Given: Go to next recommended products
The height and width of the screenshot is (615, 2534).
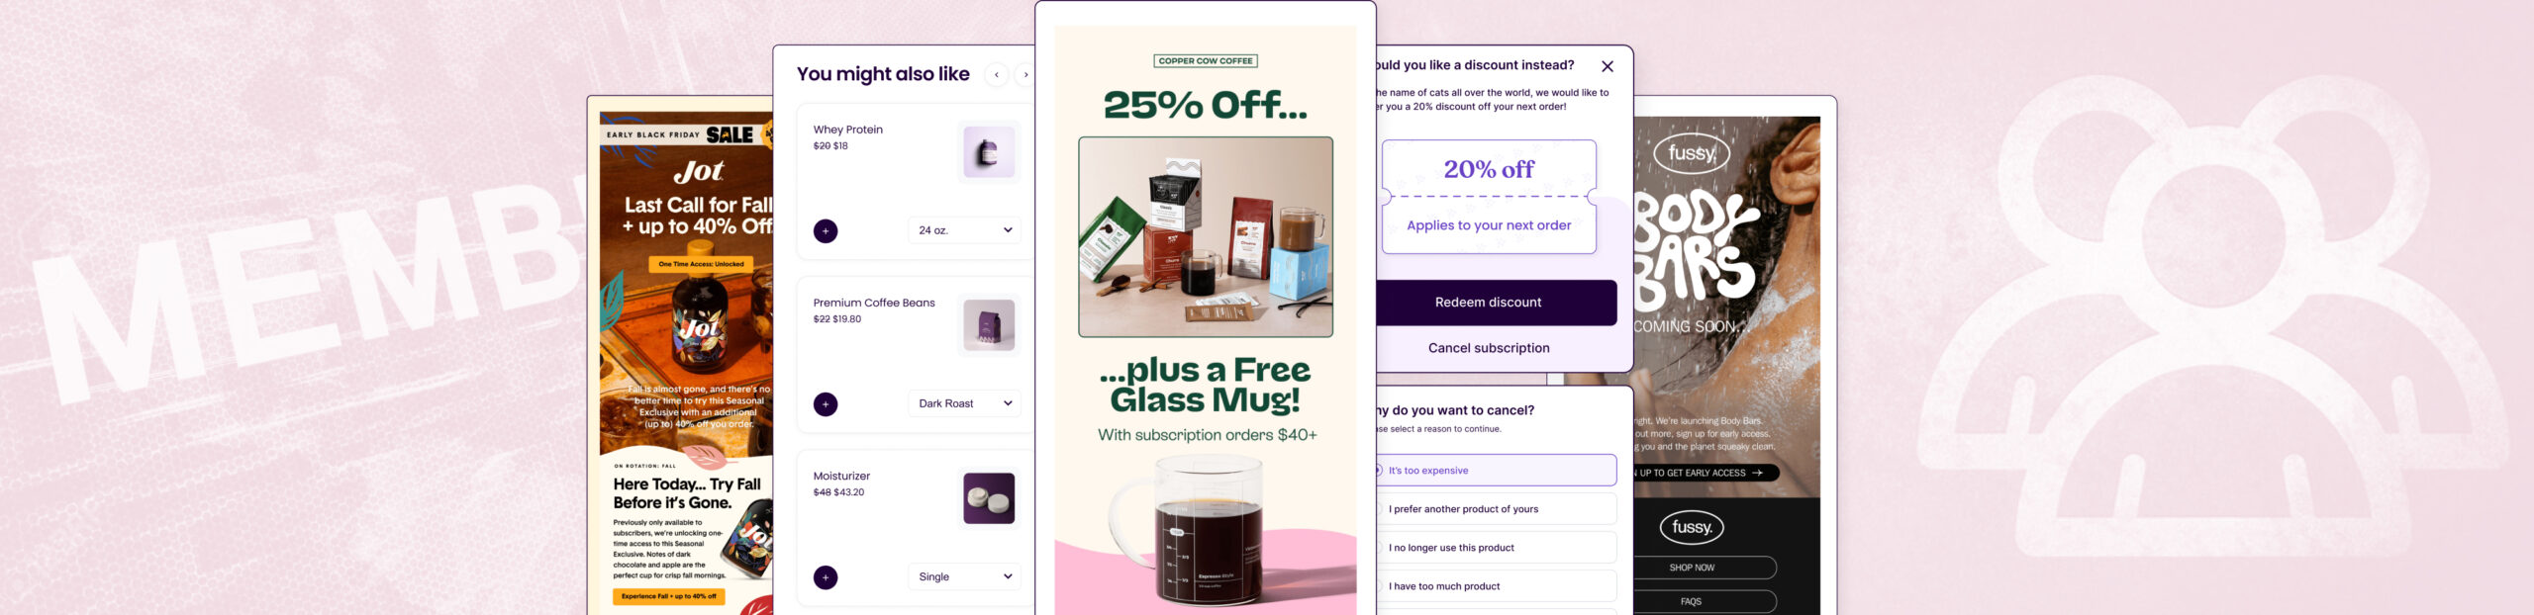Looking at the screenshot, I should (1024, 74).
